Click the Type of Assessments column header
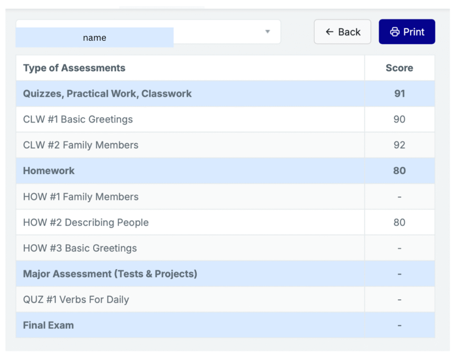This screenshot has width=454, height=356. [x=74, y=68]
